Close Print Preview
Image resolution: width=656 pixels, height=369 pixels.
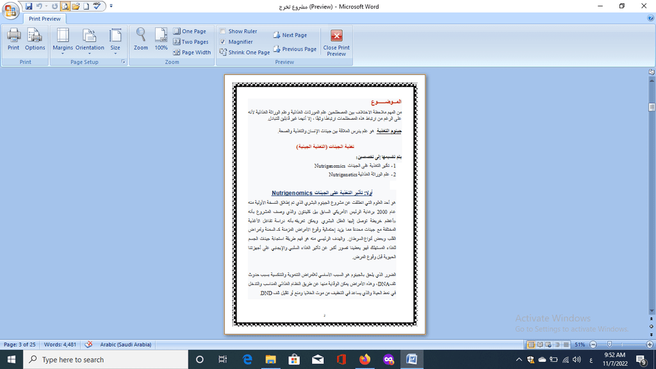[x=336, y=42]
